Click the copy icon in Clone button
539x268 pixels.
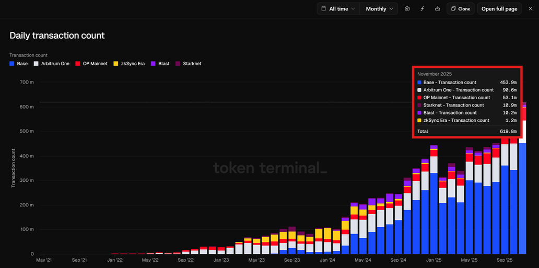tap(453, 9)
